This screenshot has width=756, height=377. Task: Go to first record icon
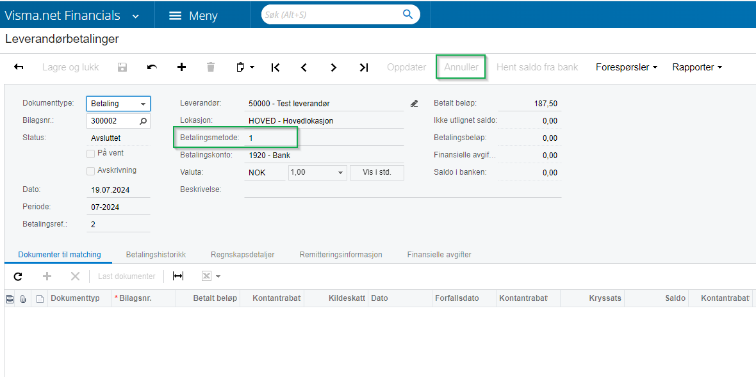(x=275, y=67)
